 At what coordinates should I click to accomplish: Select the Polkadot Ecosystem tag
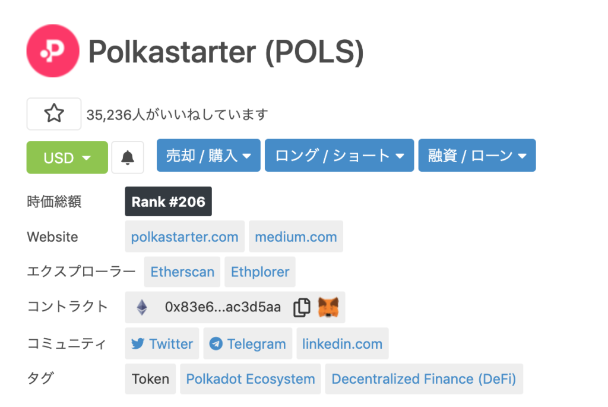pos(251,379)
